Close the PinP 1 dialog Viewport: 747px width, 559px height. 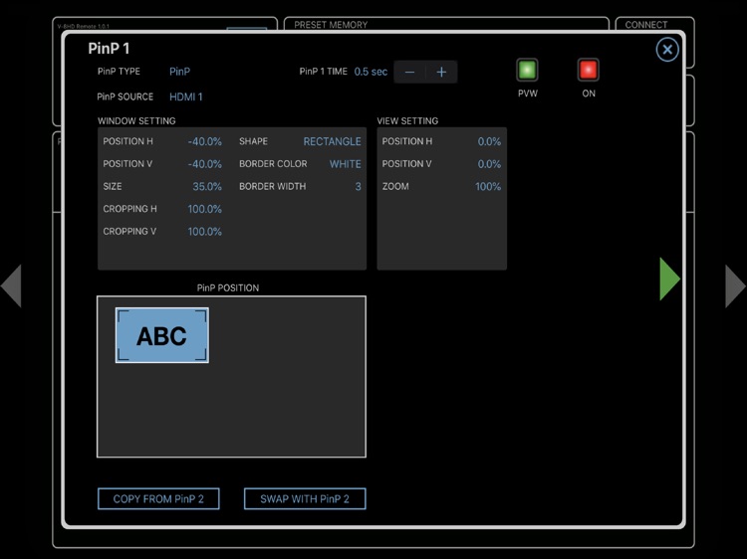pyautogui.click(x=667, y=49)
